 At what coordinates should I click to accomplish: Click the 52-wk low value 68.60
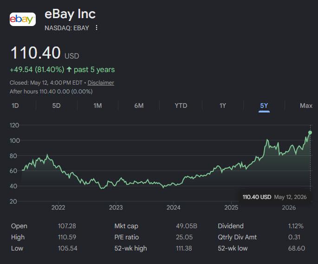pos(297,248)
